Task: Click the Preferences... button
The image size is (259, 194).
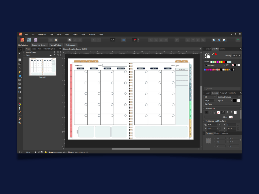Action: click(x=71, y=45)
